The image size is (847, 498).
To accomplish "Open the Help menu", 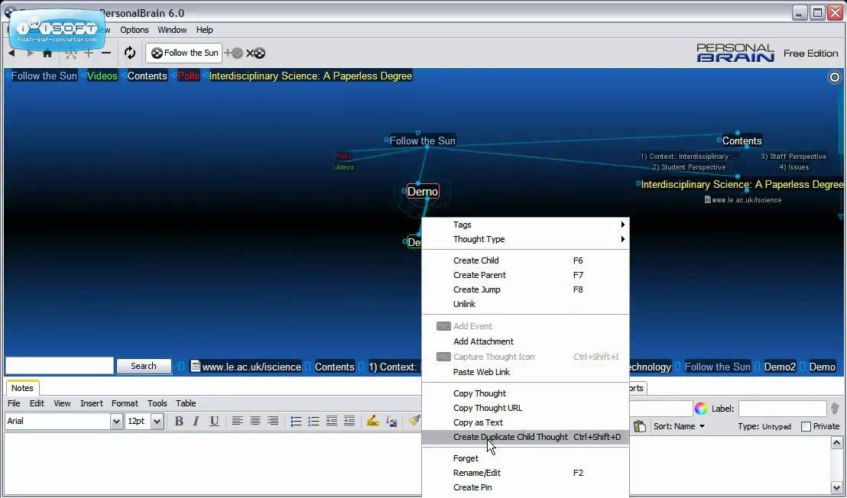I will [x=204, y=30].
